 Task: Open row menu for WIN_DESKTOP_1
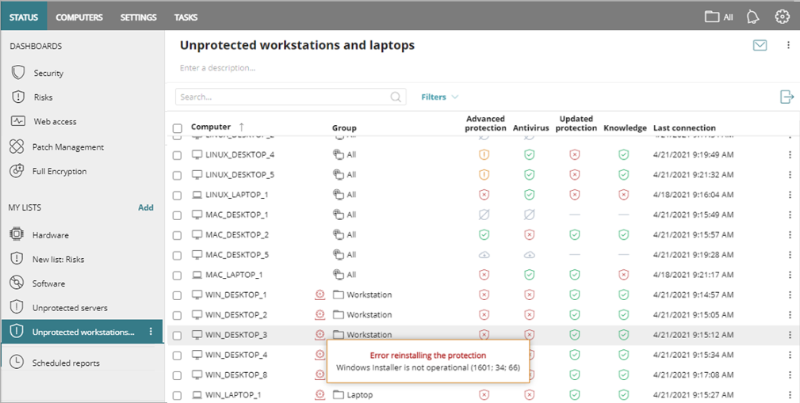tap(790, 295)
